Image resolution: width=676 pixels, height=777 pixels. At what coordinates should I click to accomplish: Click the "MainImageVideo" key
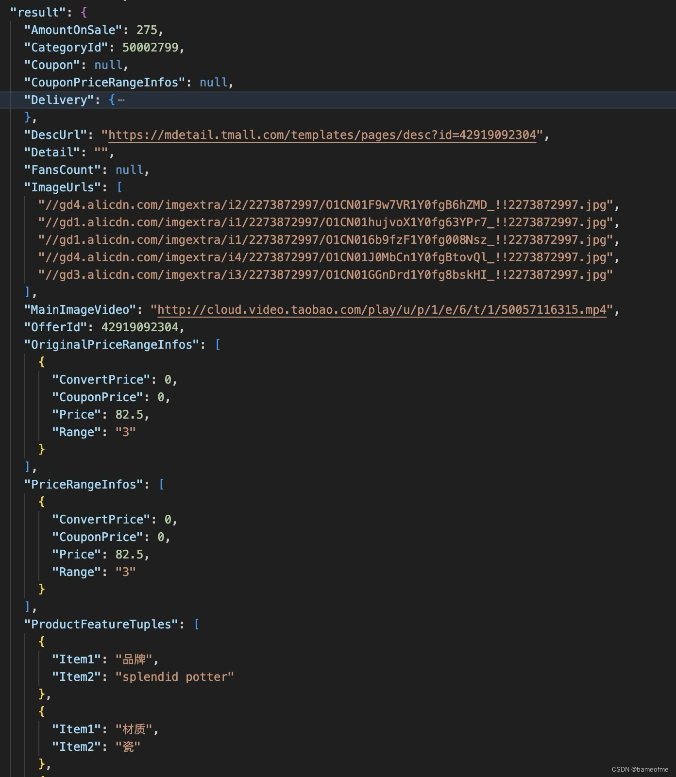[80, 310]
